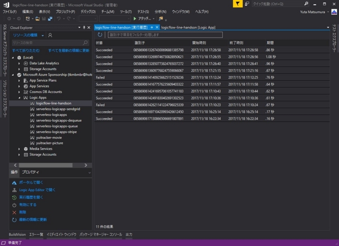Click the Media Services cube icon
This screenshot has width=339, height=246.
click(26, 149)
